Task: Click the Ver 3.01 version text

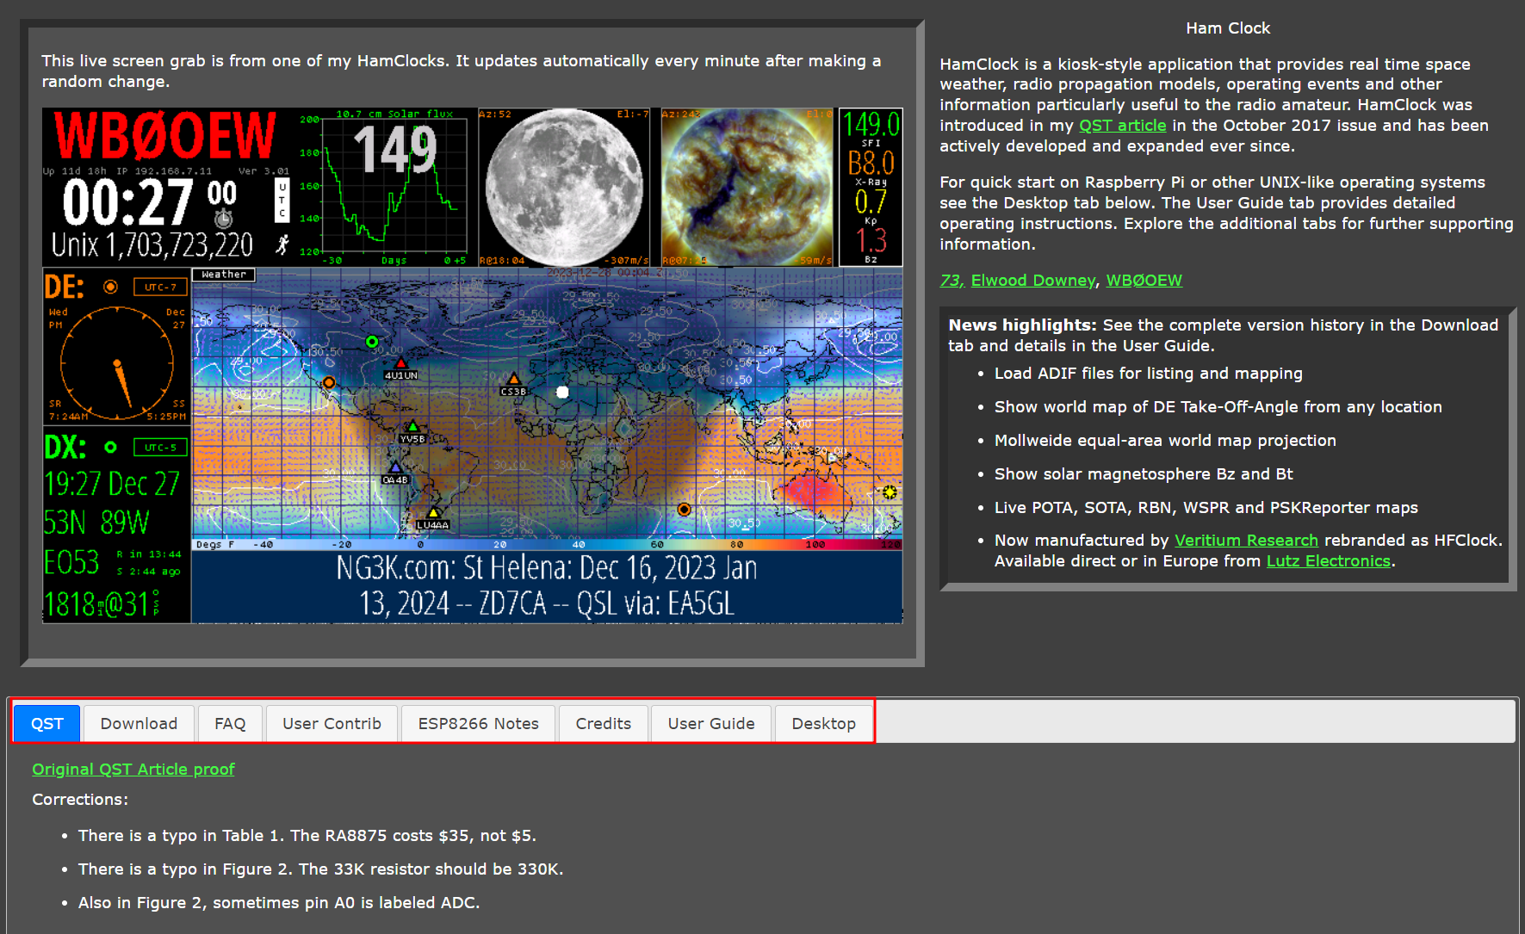Action: pyautogui.click(x=263, y=171)
